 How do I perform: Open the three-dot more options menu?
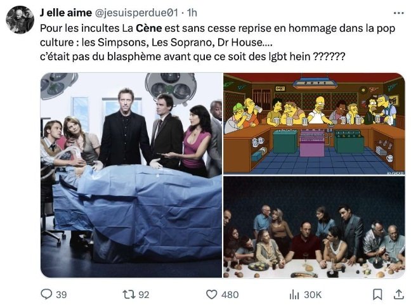click(399, 13)
